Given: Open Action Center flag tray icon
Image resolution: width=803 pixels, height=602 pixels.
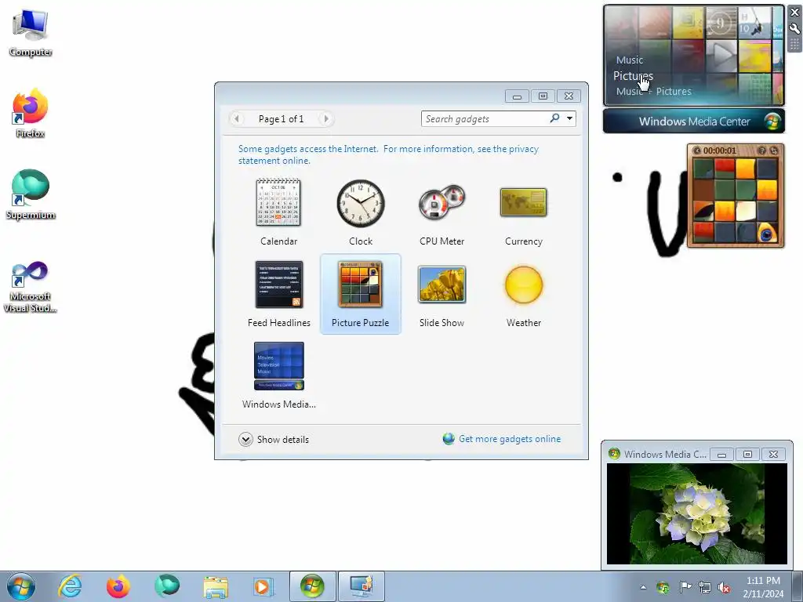Looking at the screenshot, I should tap(685, 587).
